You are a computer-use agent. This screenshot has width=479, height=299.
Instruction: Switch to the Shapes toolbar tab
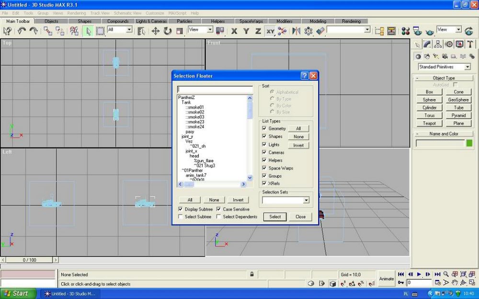coord(85,21)
